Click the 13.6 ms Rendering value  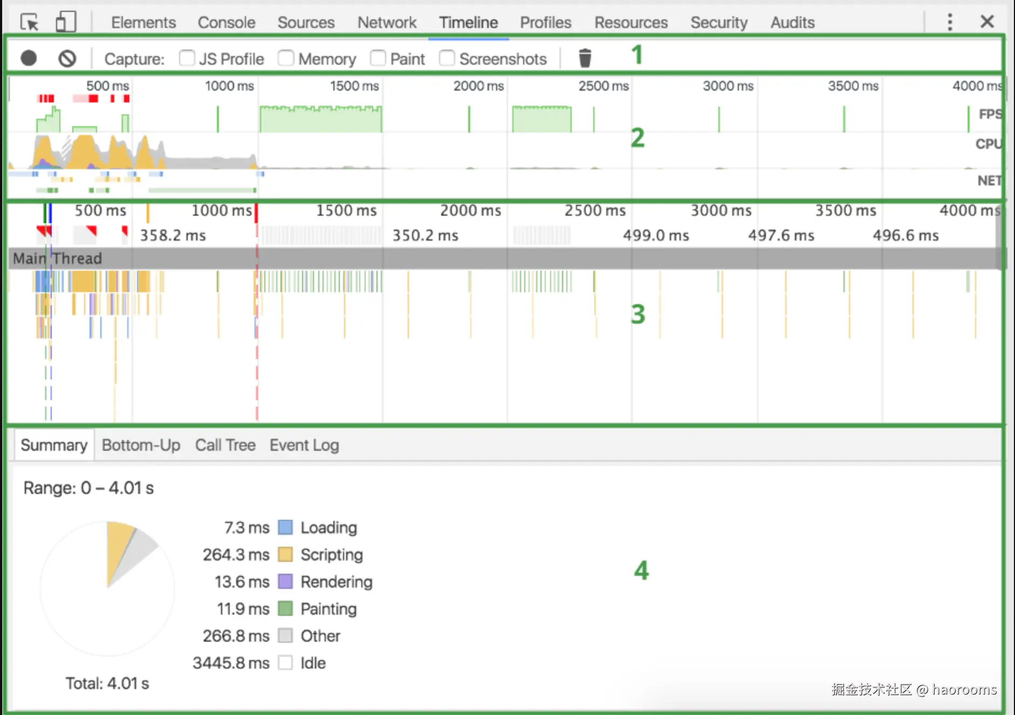[242, 582]
